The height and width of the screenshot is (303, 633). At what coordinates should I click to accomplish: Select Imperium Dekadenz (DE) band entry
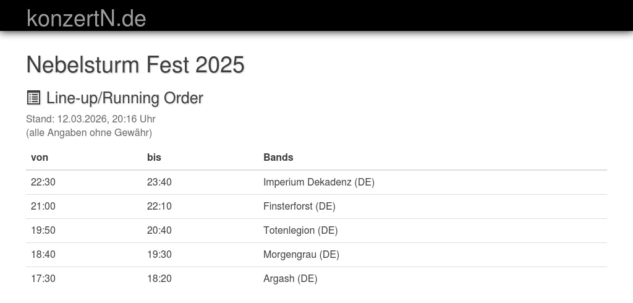(318, 182)
